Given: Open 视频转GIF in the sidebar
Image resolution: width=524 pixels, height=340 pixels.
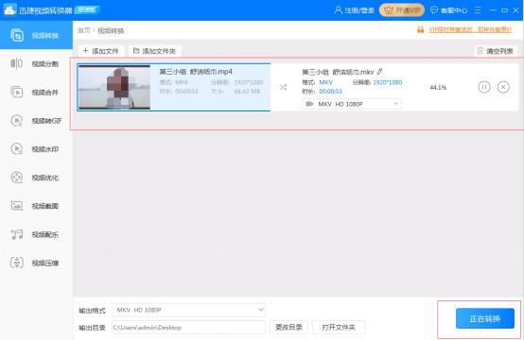Looking at the screenshot, I should (36, 121).
